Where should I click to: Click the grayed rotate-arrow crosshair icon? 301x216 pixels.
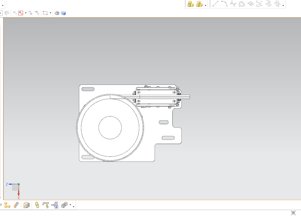[x=30, y=13]
